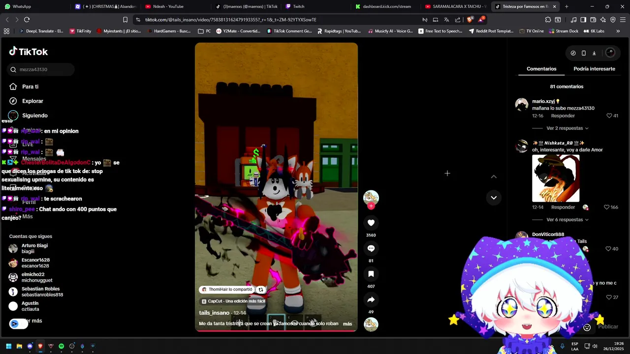Go to previous video with up arrow
The image size is (630, 354).
click(494, 177)
